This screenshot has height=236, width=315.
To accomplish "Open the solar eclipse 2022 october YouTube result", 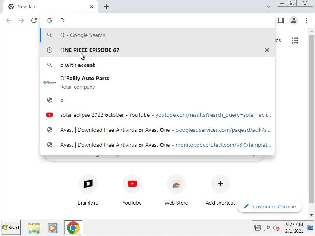I will click(157, 115).
